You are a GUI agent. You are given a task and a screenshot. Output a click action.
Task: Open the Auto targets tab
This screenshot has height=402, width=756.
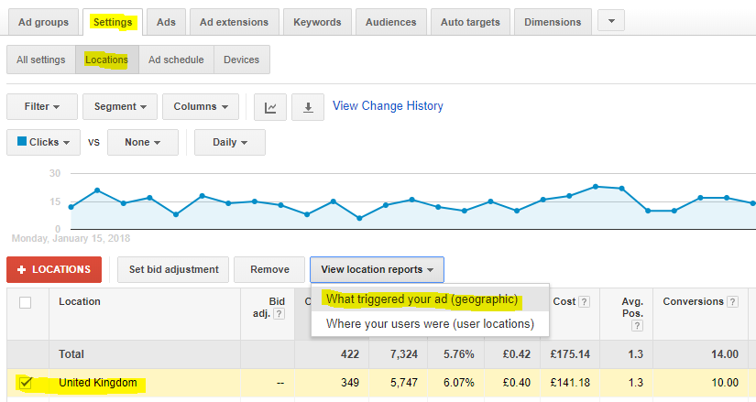coord(470,22)
